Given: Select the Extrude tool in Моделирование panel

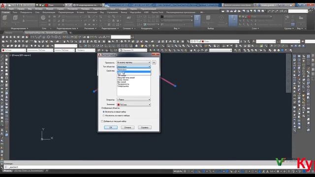Looking at the screenshot, I should coord(15,19).
